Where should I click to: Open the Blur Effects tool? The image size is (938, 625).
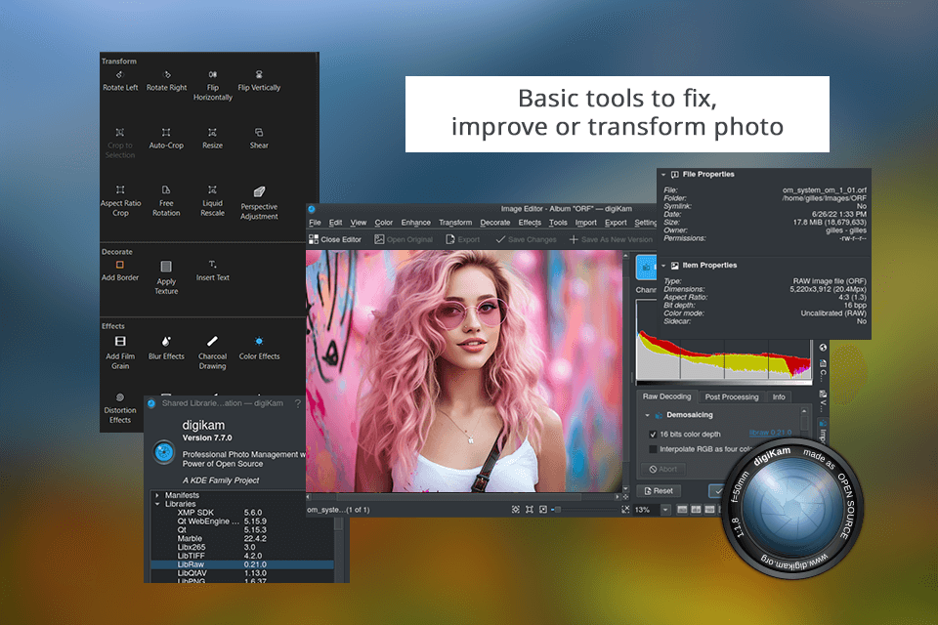[166, 348]
